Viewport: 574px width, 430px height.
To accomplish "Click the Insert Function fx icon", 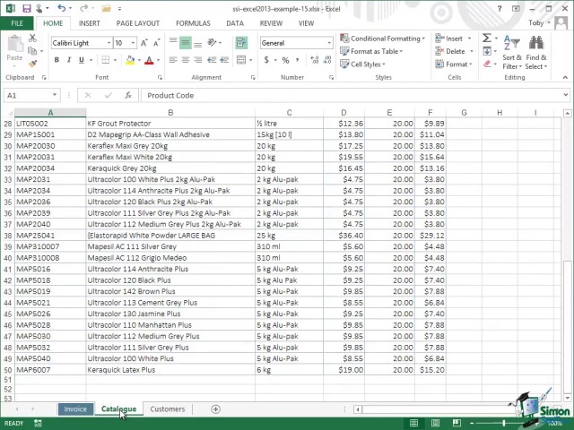I will pos(127,96).
